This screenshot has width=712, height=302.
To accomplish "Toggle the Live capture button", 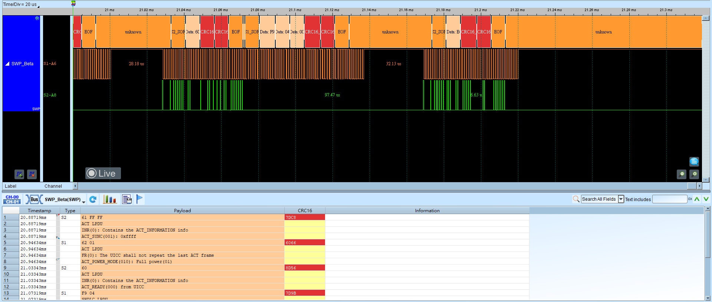I will click(103, 173).
